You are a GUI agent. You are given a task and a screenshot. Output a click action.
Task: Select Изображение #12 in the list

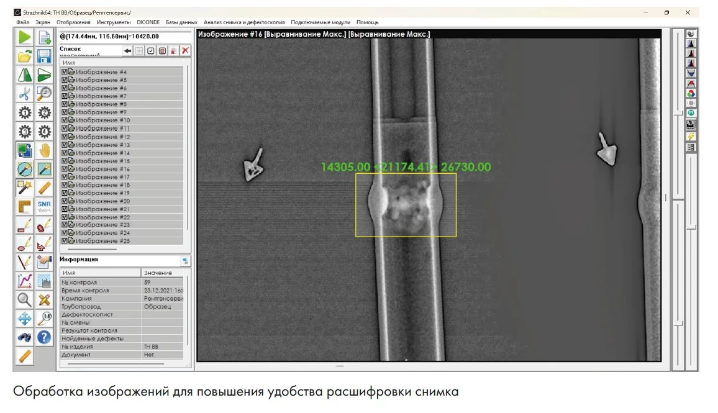tap(122, 137)
